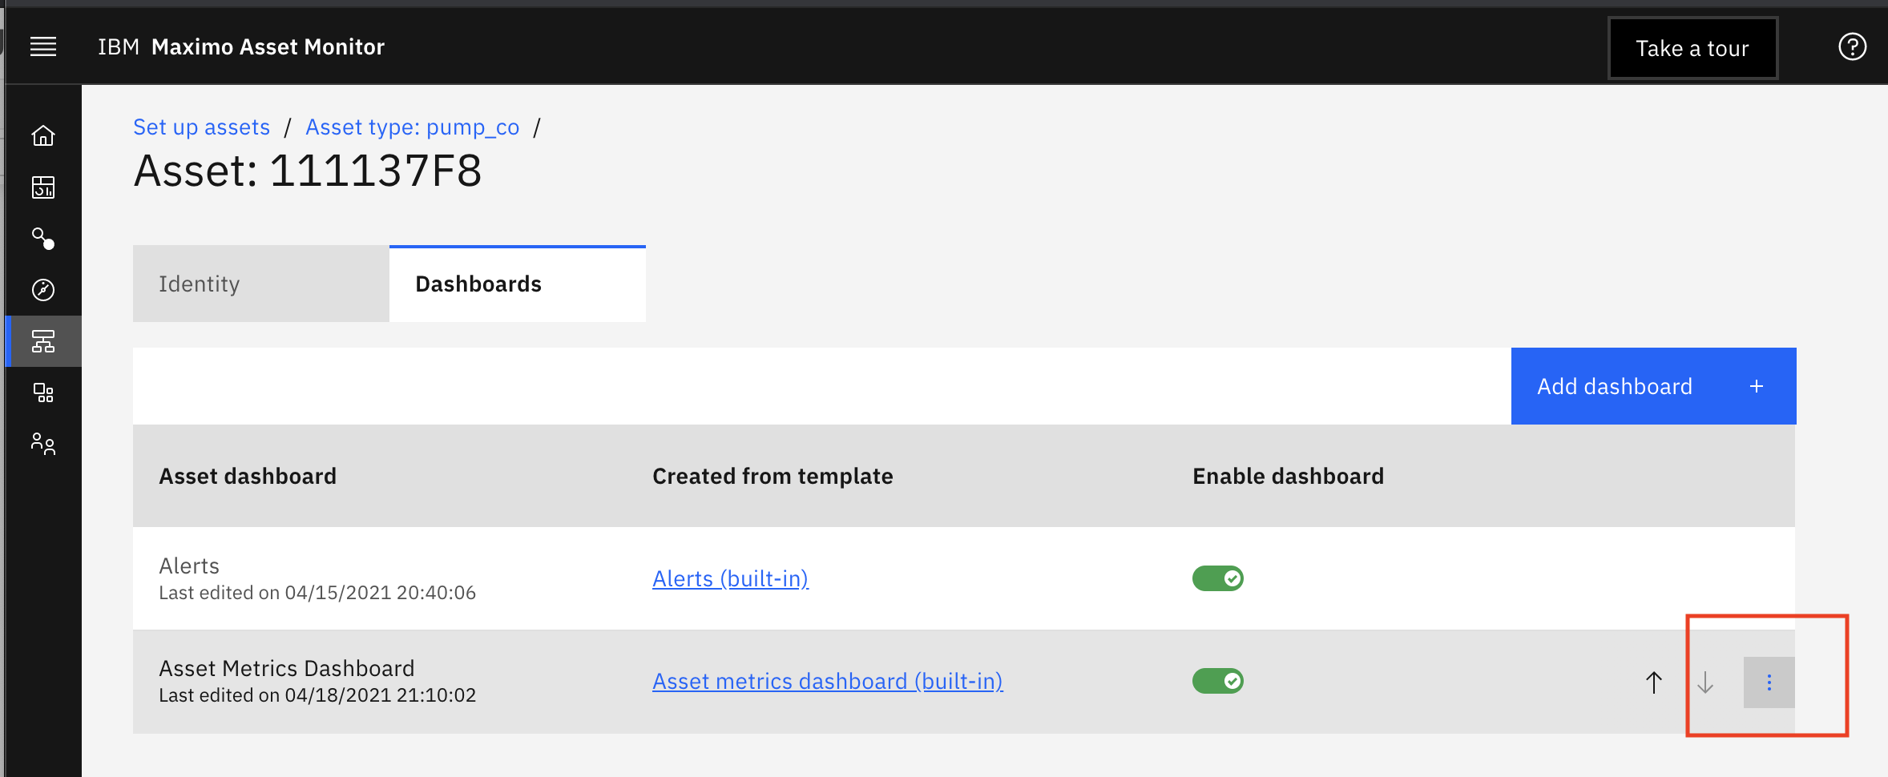1888x777 pixels.
Task: Open the Alerts (built-in) template link
Action: pyautogui.click(x=730, y=578)
